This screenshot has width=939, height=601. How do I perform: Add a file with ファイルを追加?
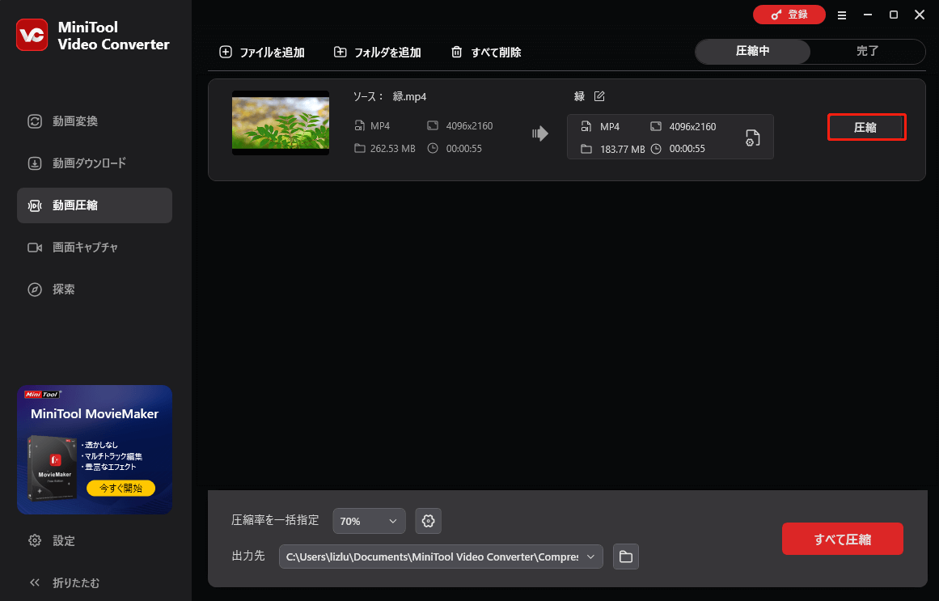click(x=262, y=52)
